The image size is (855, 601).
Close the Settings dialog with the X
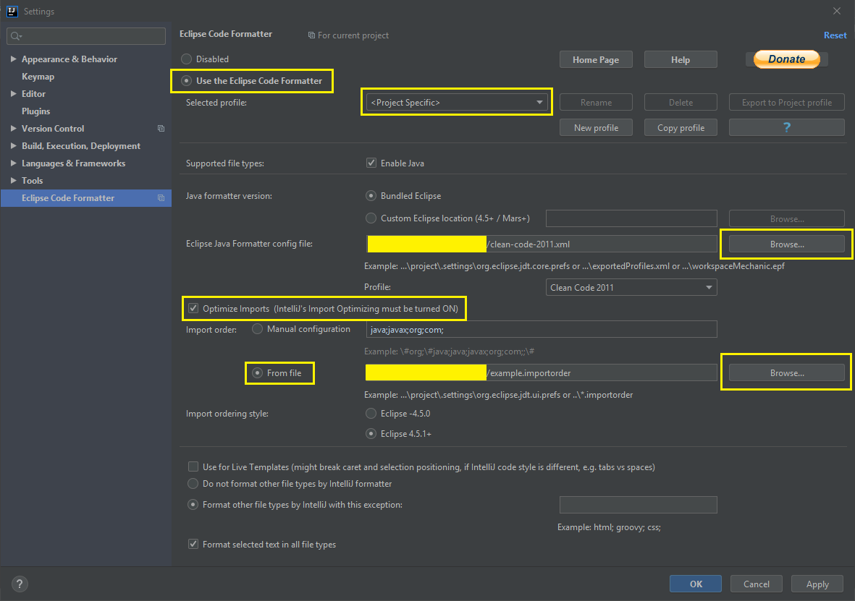click(837, 11)
